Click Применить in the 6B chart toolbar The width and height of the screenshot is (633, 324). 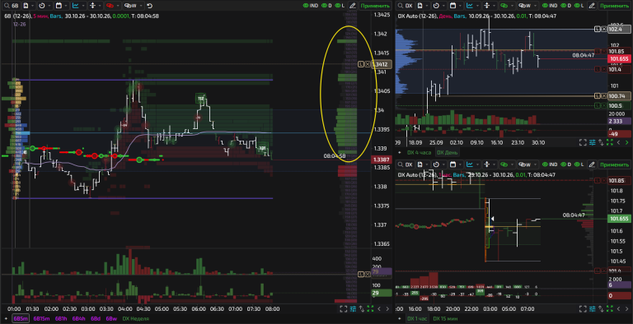(x=375, y=6)
